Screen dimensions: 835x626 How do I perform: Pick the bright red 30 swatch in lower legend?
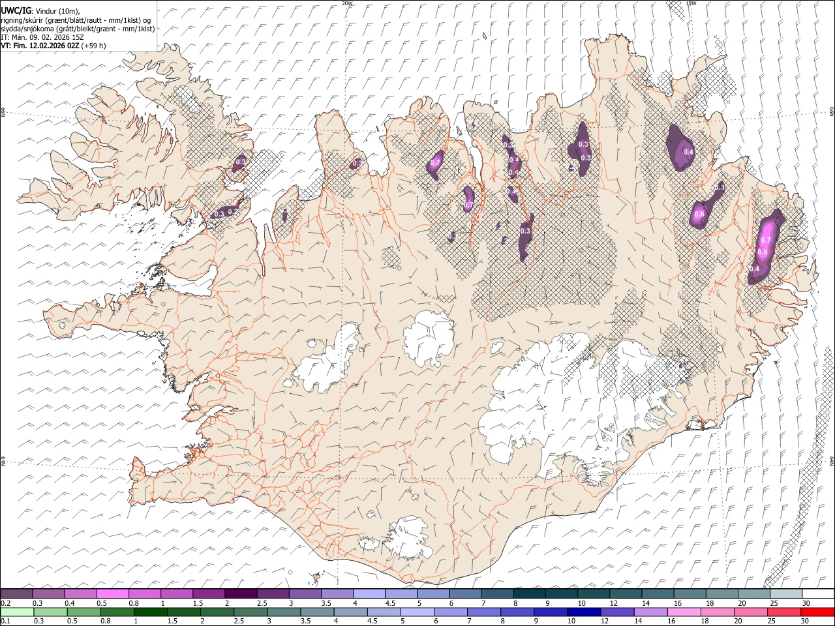point(817,612)
